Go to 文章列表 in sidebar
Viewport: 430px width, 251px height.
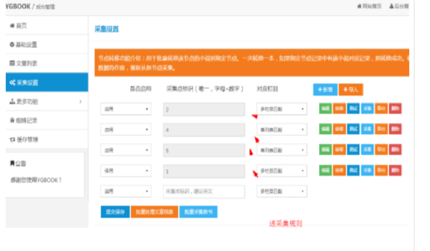pyautogui.click(x=24, y=63)
